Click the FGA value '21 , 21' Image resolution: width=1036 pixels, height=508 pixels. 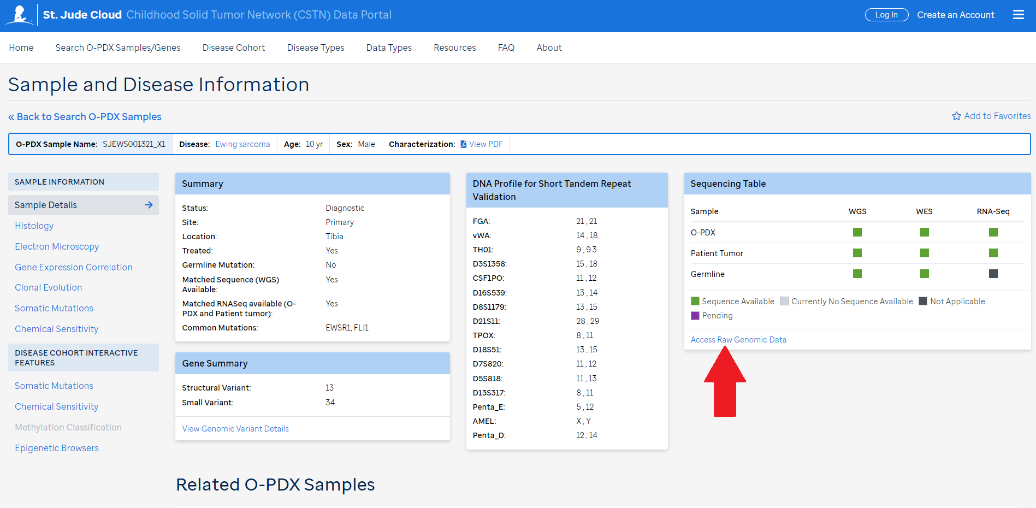[587, 221]
